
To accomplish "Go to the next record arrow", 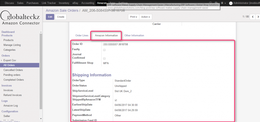I will pos(258,17).
